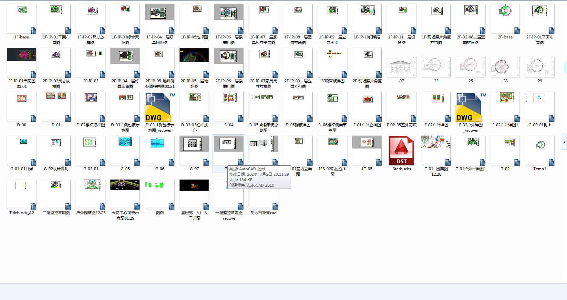Screen dimensions: 567x300
Task: Click the G-05 drawing thumbnail
Action: tap(125, 150)
